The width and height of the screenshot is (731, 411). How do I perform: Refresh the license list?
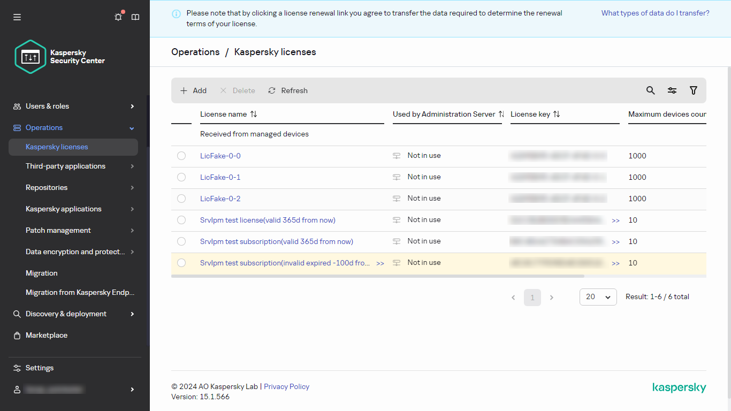tap(287, 90)
